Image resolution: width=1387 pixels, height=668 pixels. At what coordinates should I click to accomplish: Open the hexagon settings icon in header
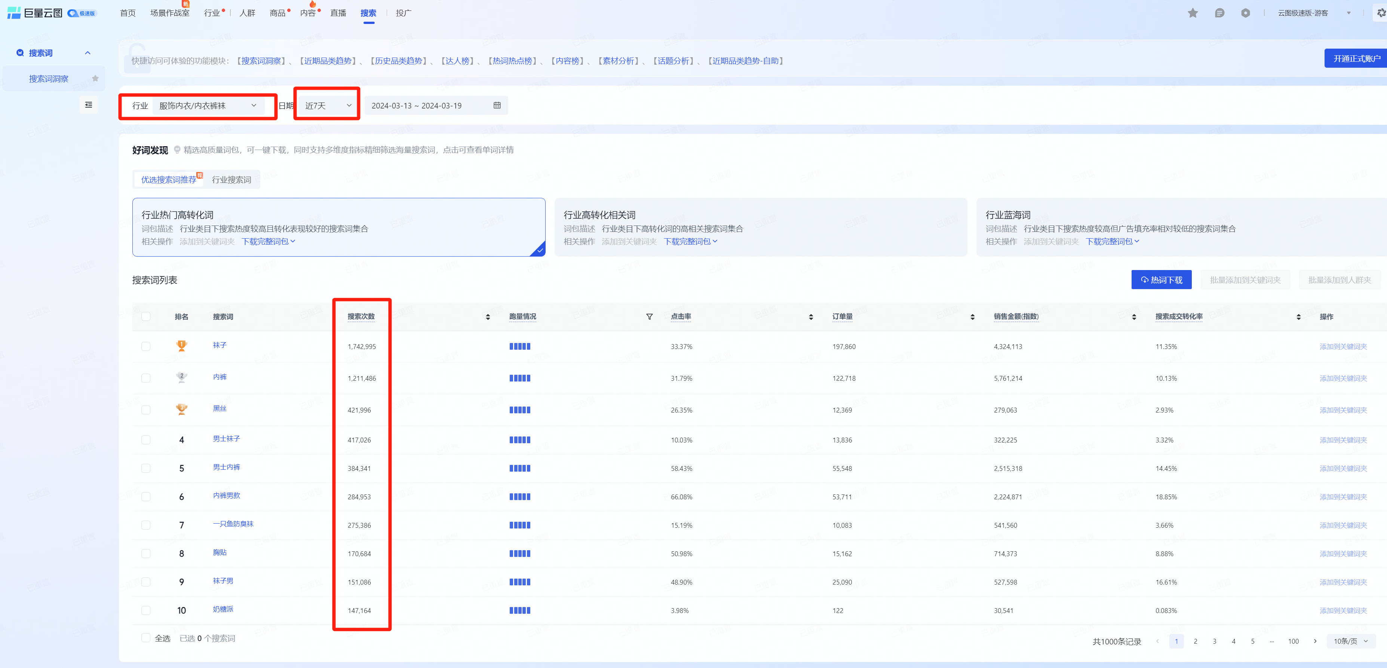coord(1245,13)
